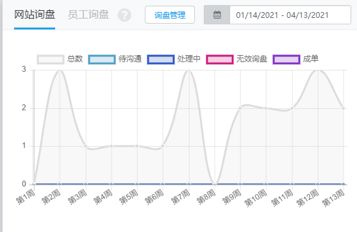Click the 总数 legend label

pyautogui.click(x=75, y=59)
